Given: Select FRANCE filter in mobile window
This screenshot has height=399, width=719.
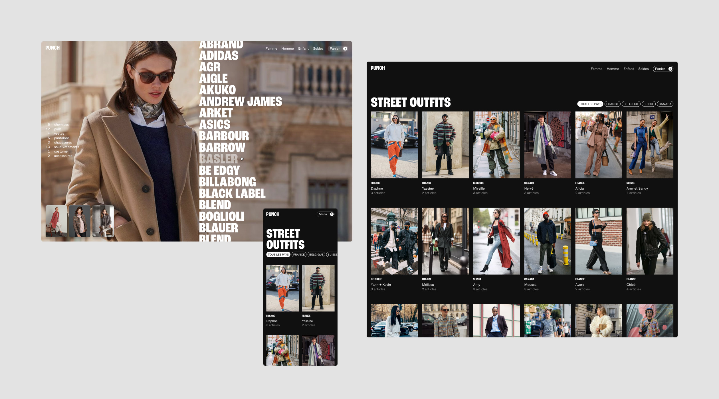Looking at the screenshot, I should 299,254.
